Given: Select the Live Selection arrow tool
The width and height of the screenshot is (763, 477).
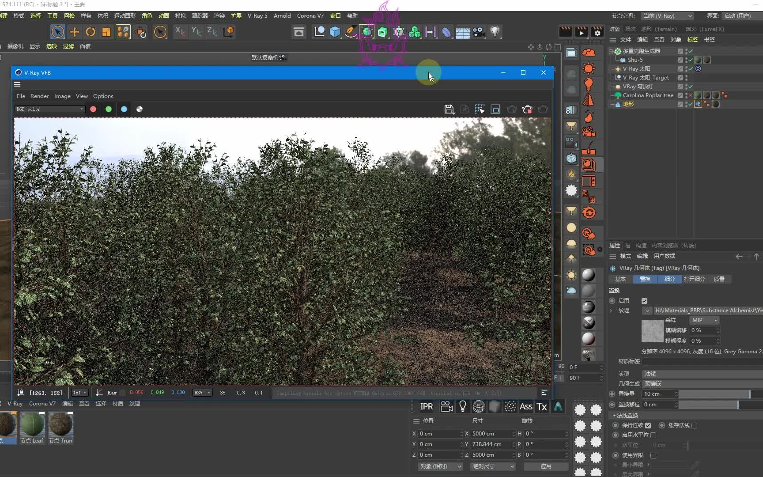Looking at the screenshot, I should [58, 31].
